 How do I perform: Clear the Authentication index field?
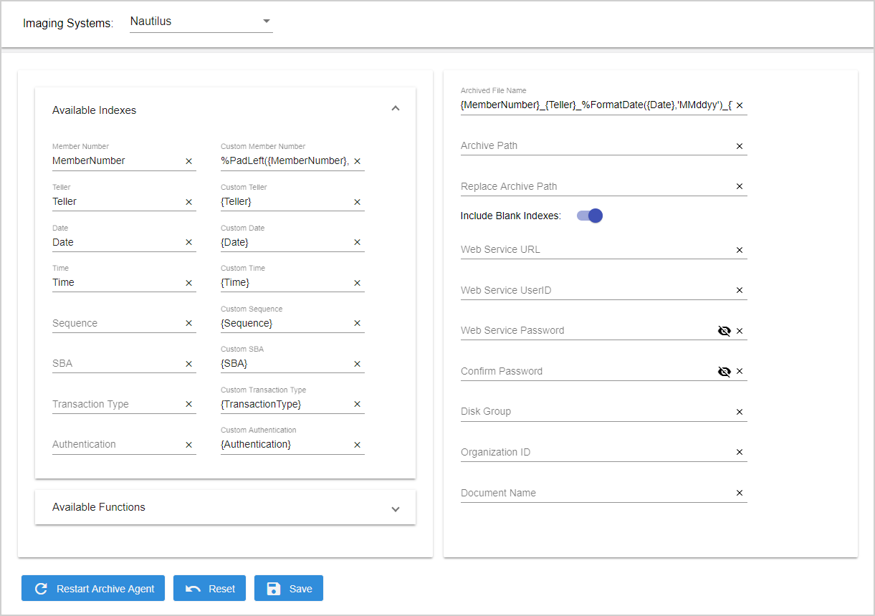189,445
